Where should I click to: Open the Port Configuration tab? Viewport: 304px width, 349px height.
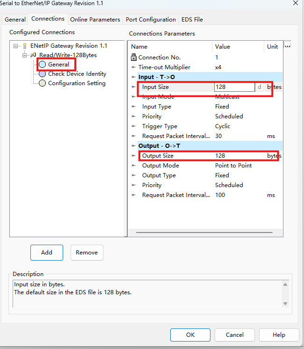(151, 20)
